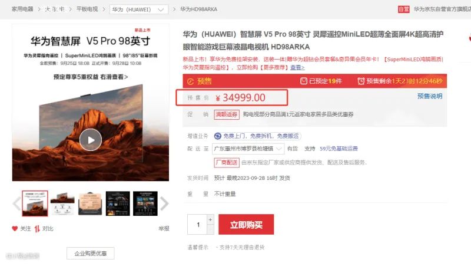Screen dimensions: 471x266
Task: Open the 家用电器 breadcrumb category
Action: point(22,9)
